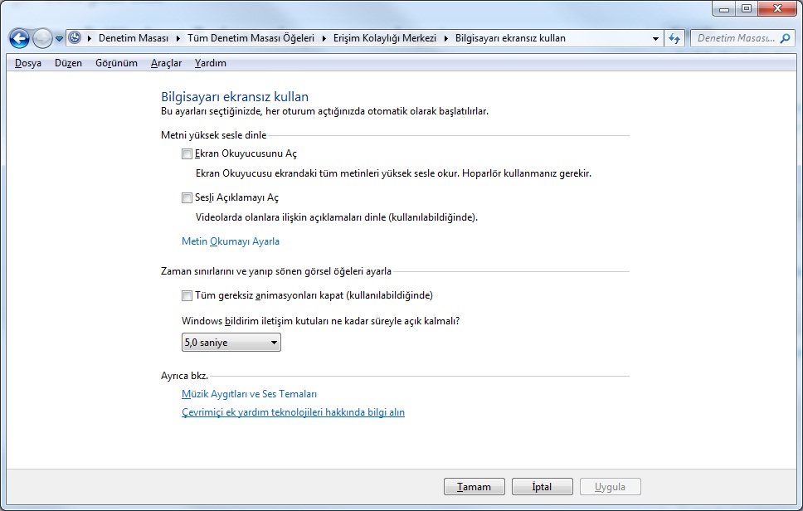This screenshot has height=511, width=803.
Task: Minimize the Control Panel window
Action: (723, 8)
